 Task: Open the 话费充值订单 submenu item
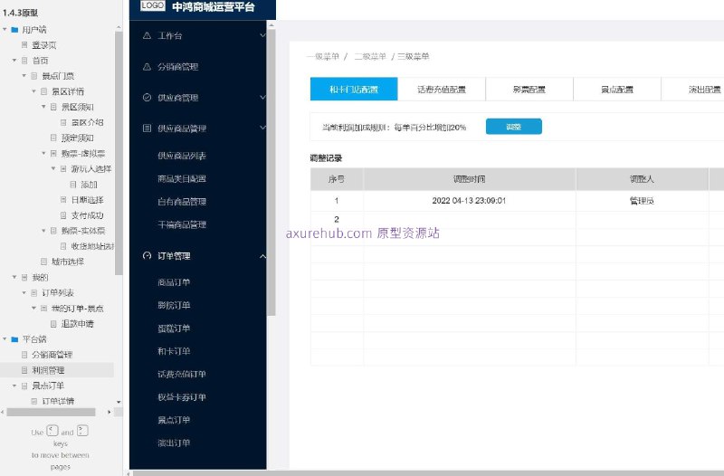tap(182, 374)
